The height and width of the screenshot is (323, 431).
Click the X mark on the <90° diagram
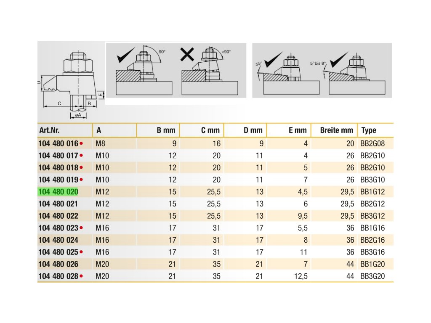(x=187, y=54)
